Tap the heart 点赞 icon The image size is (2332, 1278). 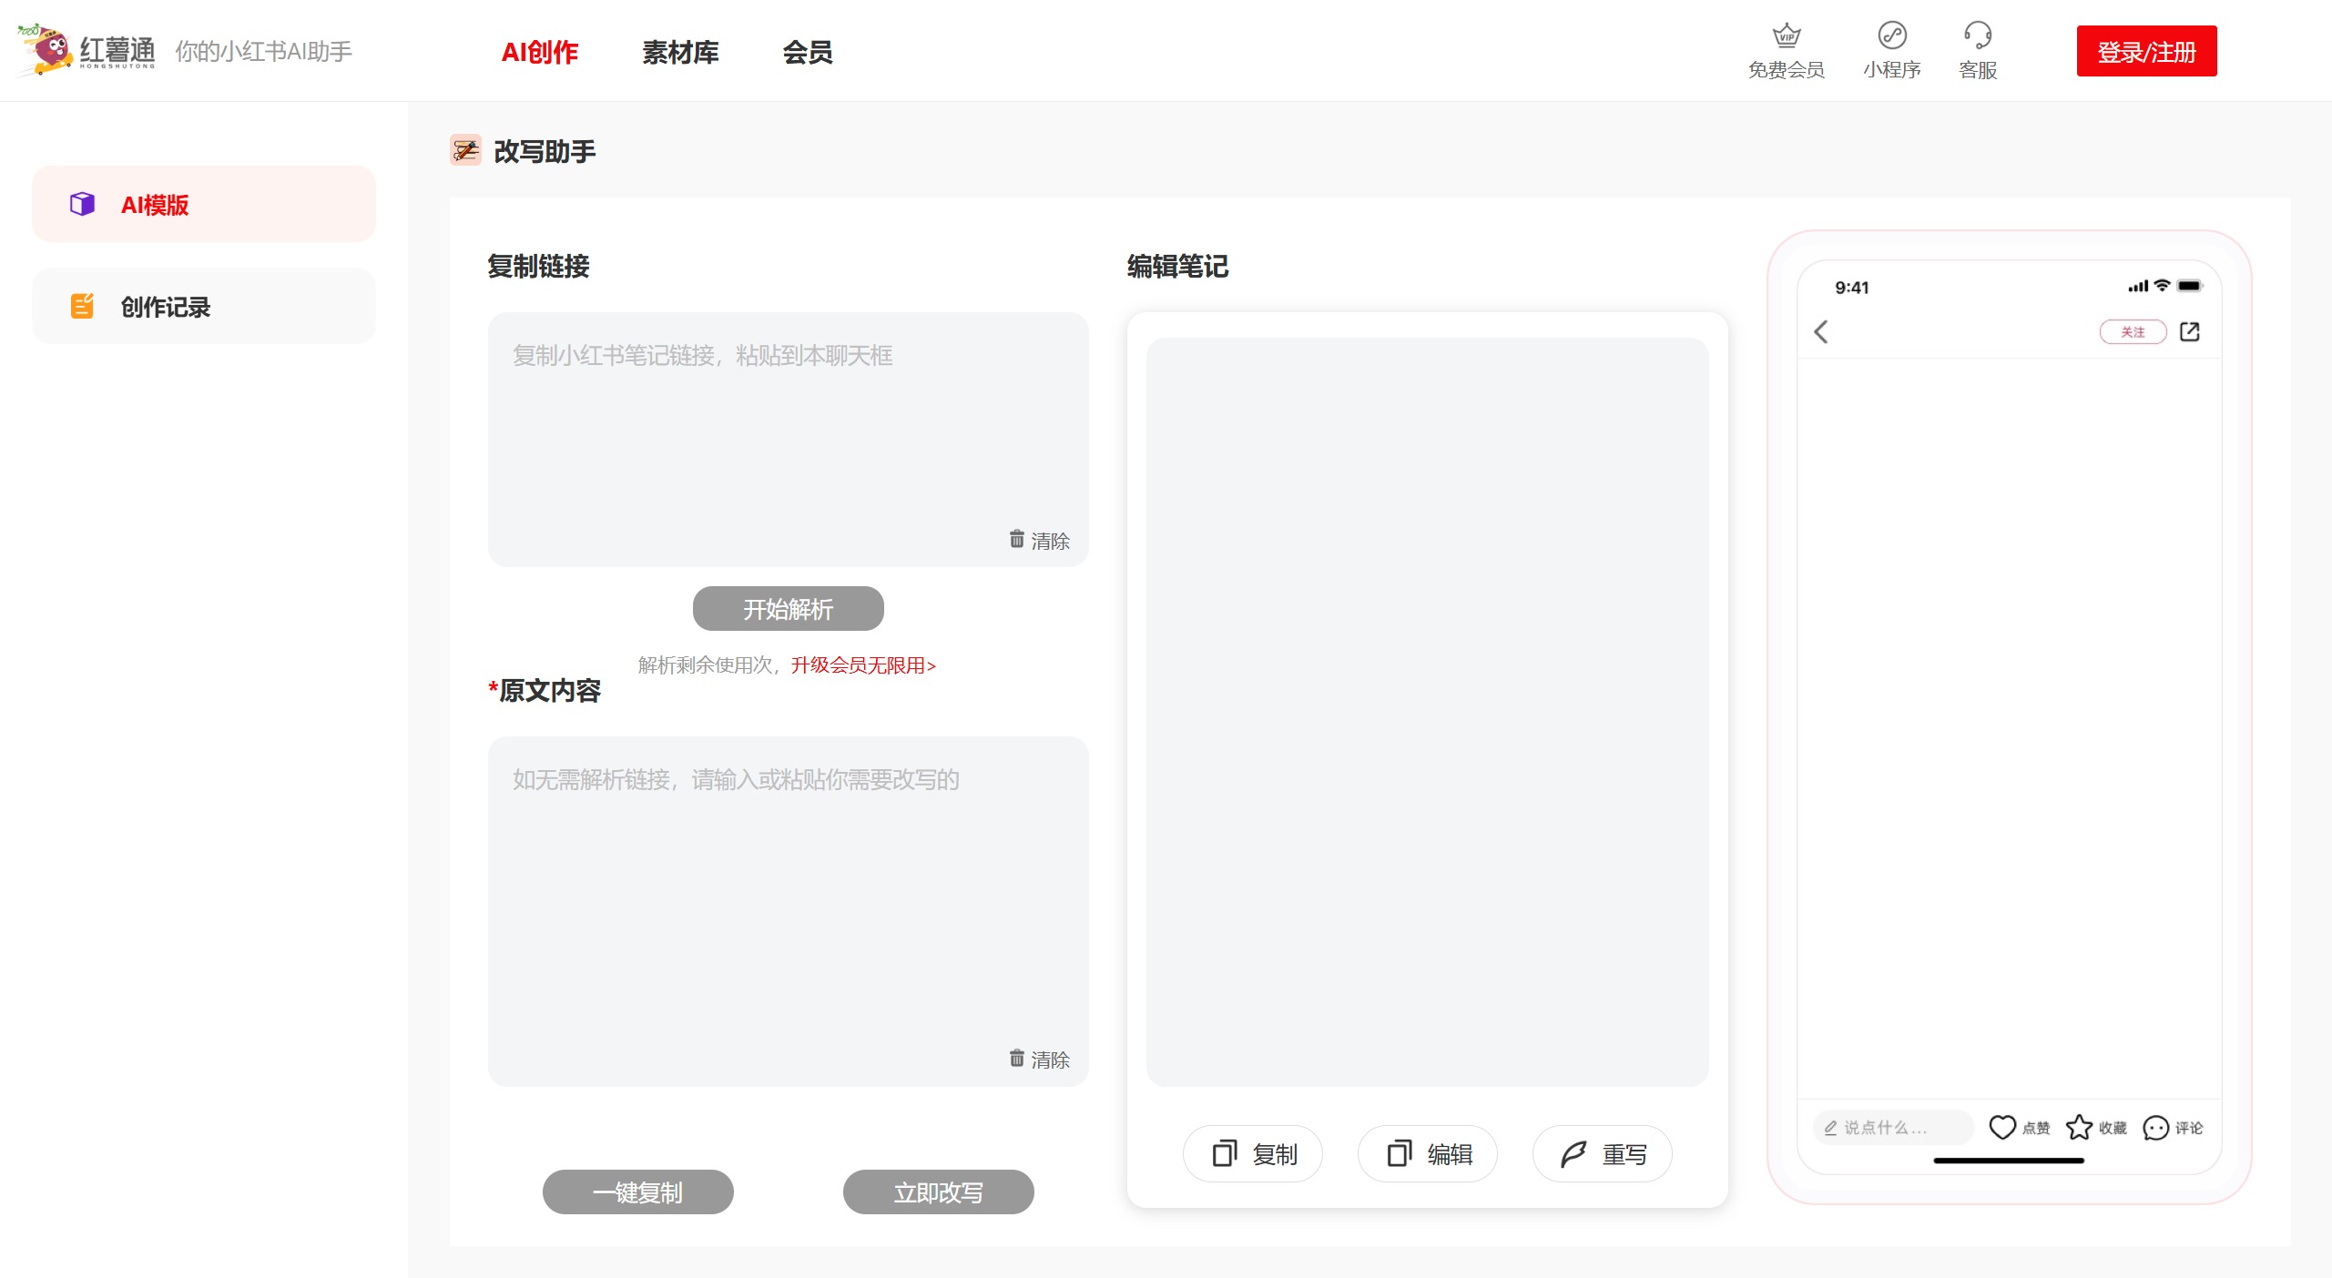2001,1127
